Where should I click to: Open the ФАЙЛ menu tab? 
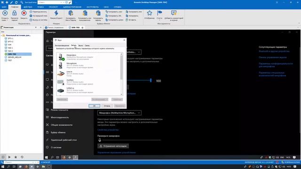pyautogui.click(x=4, y=7)
